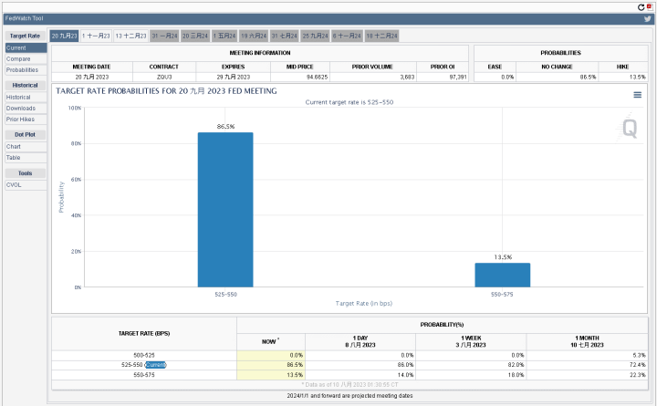The image size is (657, 406).
Task: Click the Target Rate section header
Action: [26, 36]
